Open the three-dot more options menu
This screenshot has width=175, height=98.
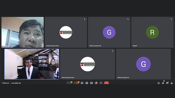pos(101,83)
